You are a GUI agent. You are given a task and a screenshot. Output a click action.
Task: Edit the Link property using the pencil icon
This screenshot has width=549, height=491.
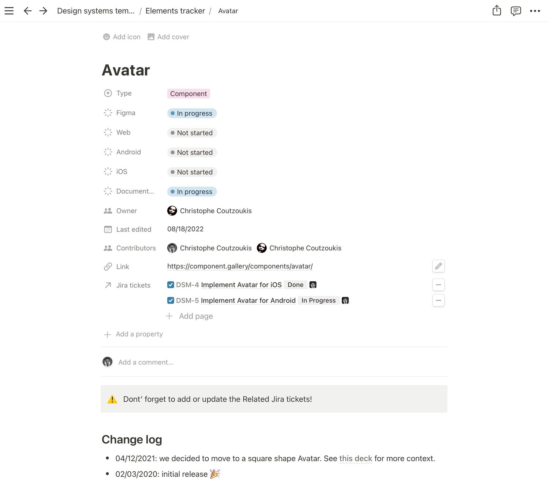(438, 266)
